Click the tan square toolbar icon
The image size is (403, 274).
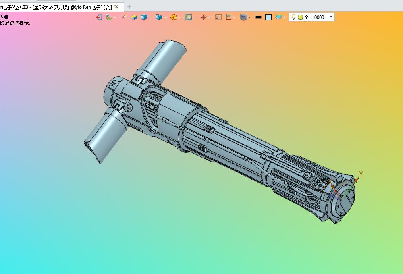pyautogui.click(x=218, y=17)
